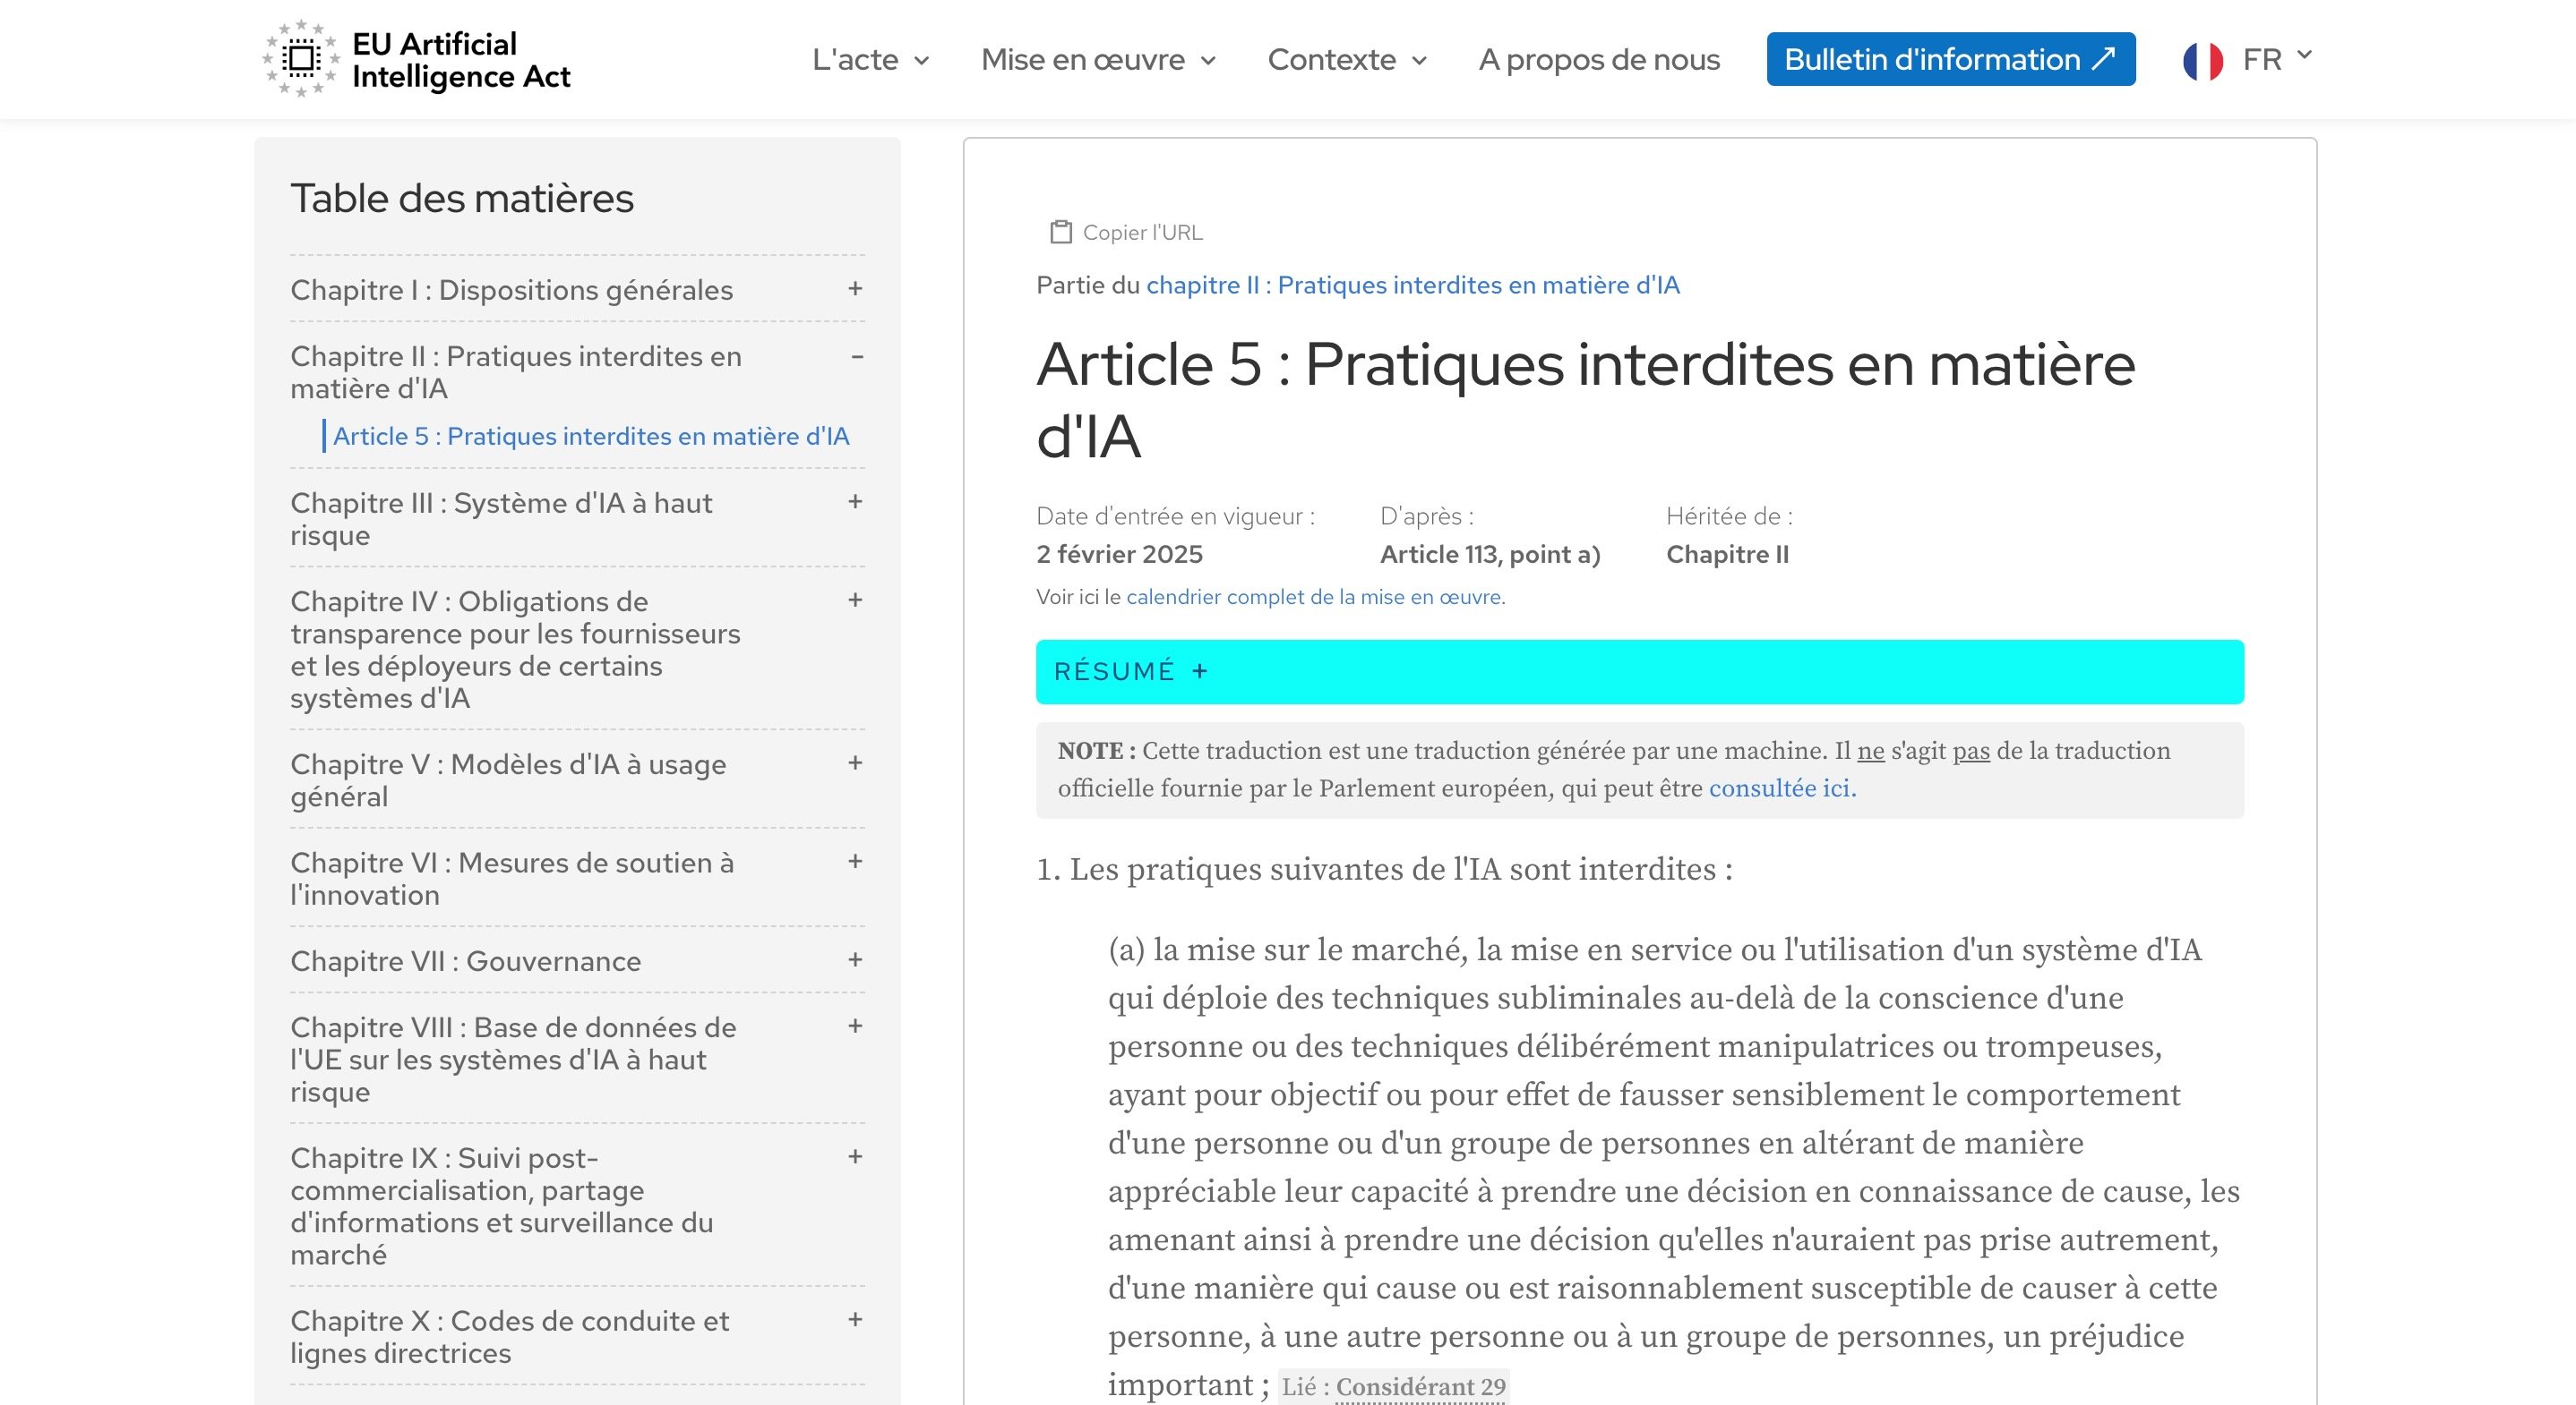
Task: Open the Considérant 29 related link
Action: [x=1420, y=1387]
